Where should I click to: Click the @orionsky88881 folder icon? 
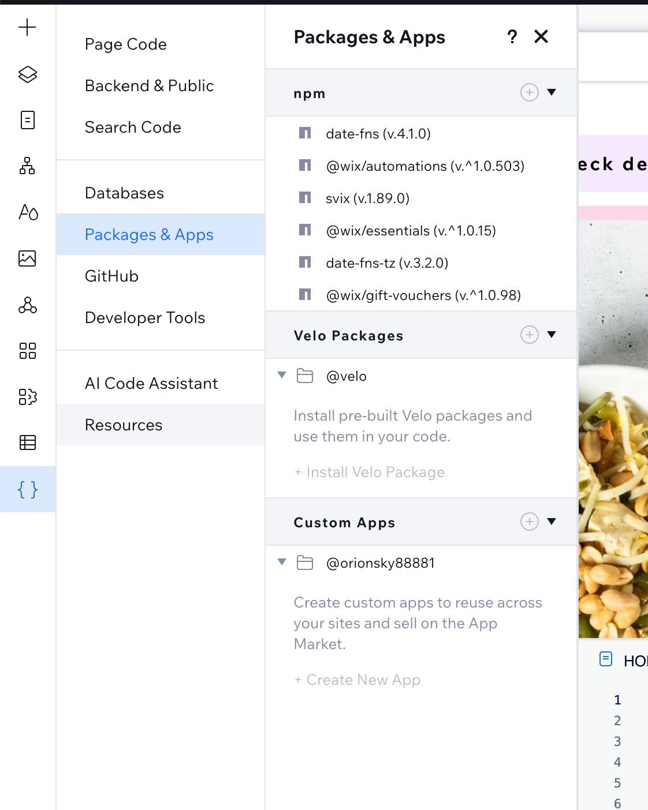304,563
